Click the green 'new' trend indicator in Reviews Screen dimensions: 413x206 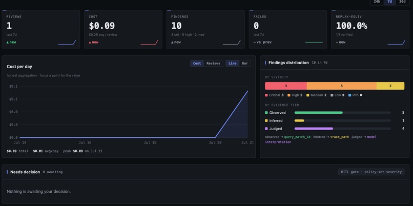(x=11, y=42)
